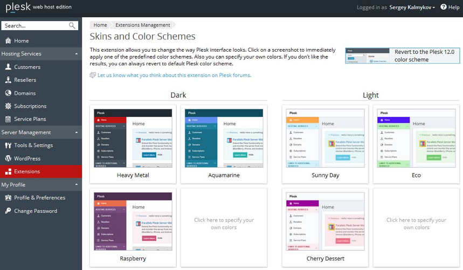
Task: Click the search magnifier icon
Action: click(x=72, y=26)
